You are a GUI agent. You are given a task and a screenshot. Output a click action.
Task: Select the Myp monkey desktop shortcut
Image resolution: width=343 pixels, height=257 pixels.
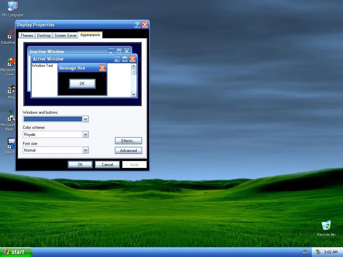(x=11, y=92)
